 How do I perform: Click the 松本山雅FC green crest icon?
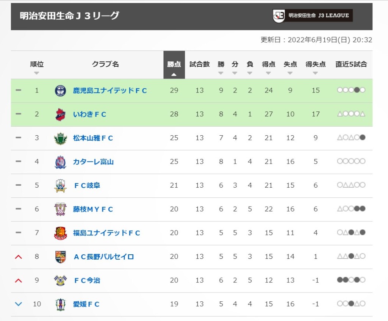click(x=60, y=138)
